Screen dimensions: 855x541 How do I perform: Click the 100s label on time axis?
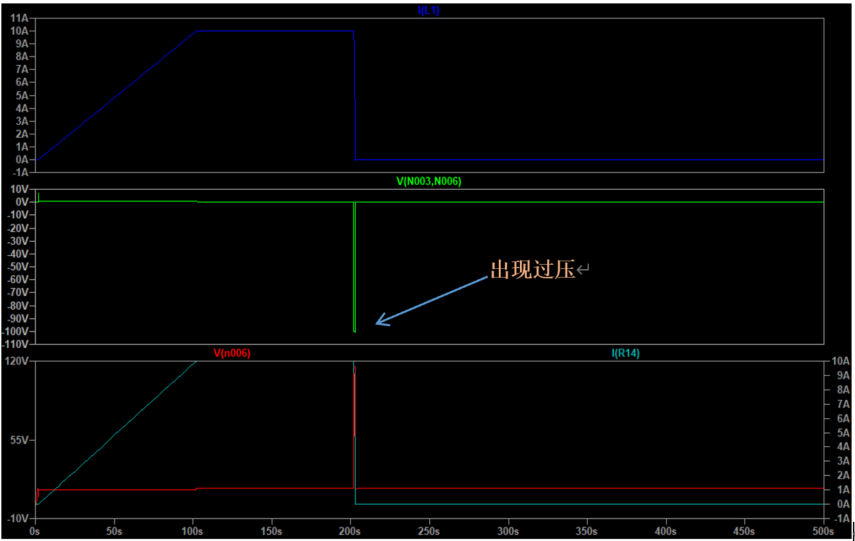pyautogui.click(x=192, y=531)
